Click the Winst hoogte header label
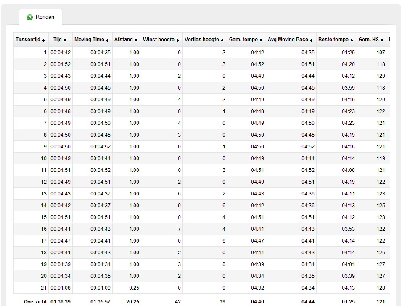The width and height of the screenshot is (402, 306). (159, 40)
